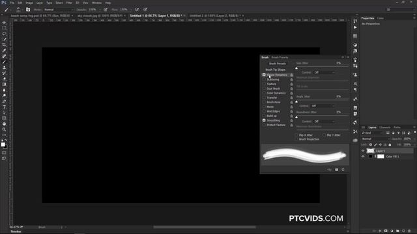
Task: Switch to the Channels tab
Action: [385, 127]
